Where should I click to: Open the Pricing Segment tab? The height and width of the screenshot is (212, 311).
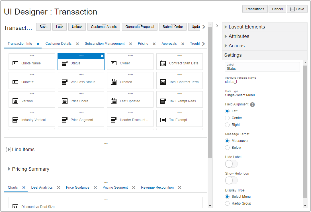(x=115, y=187)
